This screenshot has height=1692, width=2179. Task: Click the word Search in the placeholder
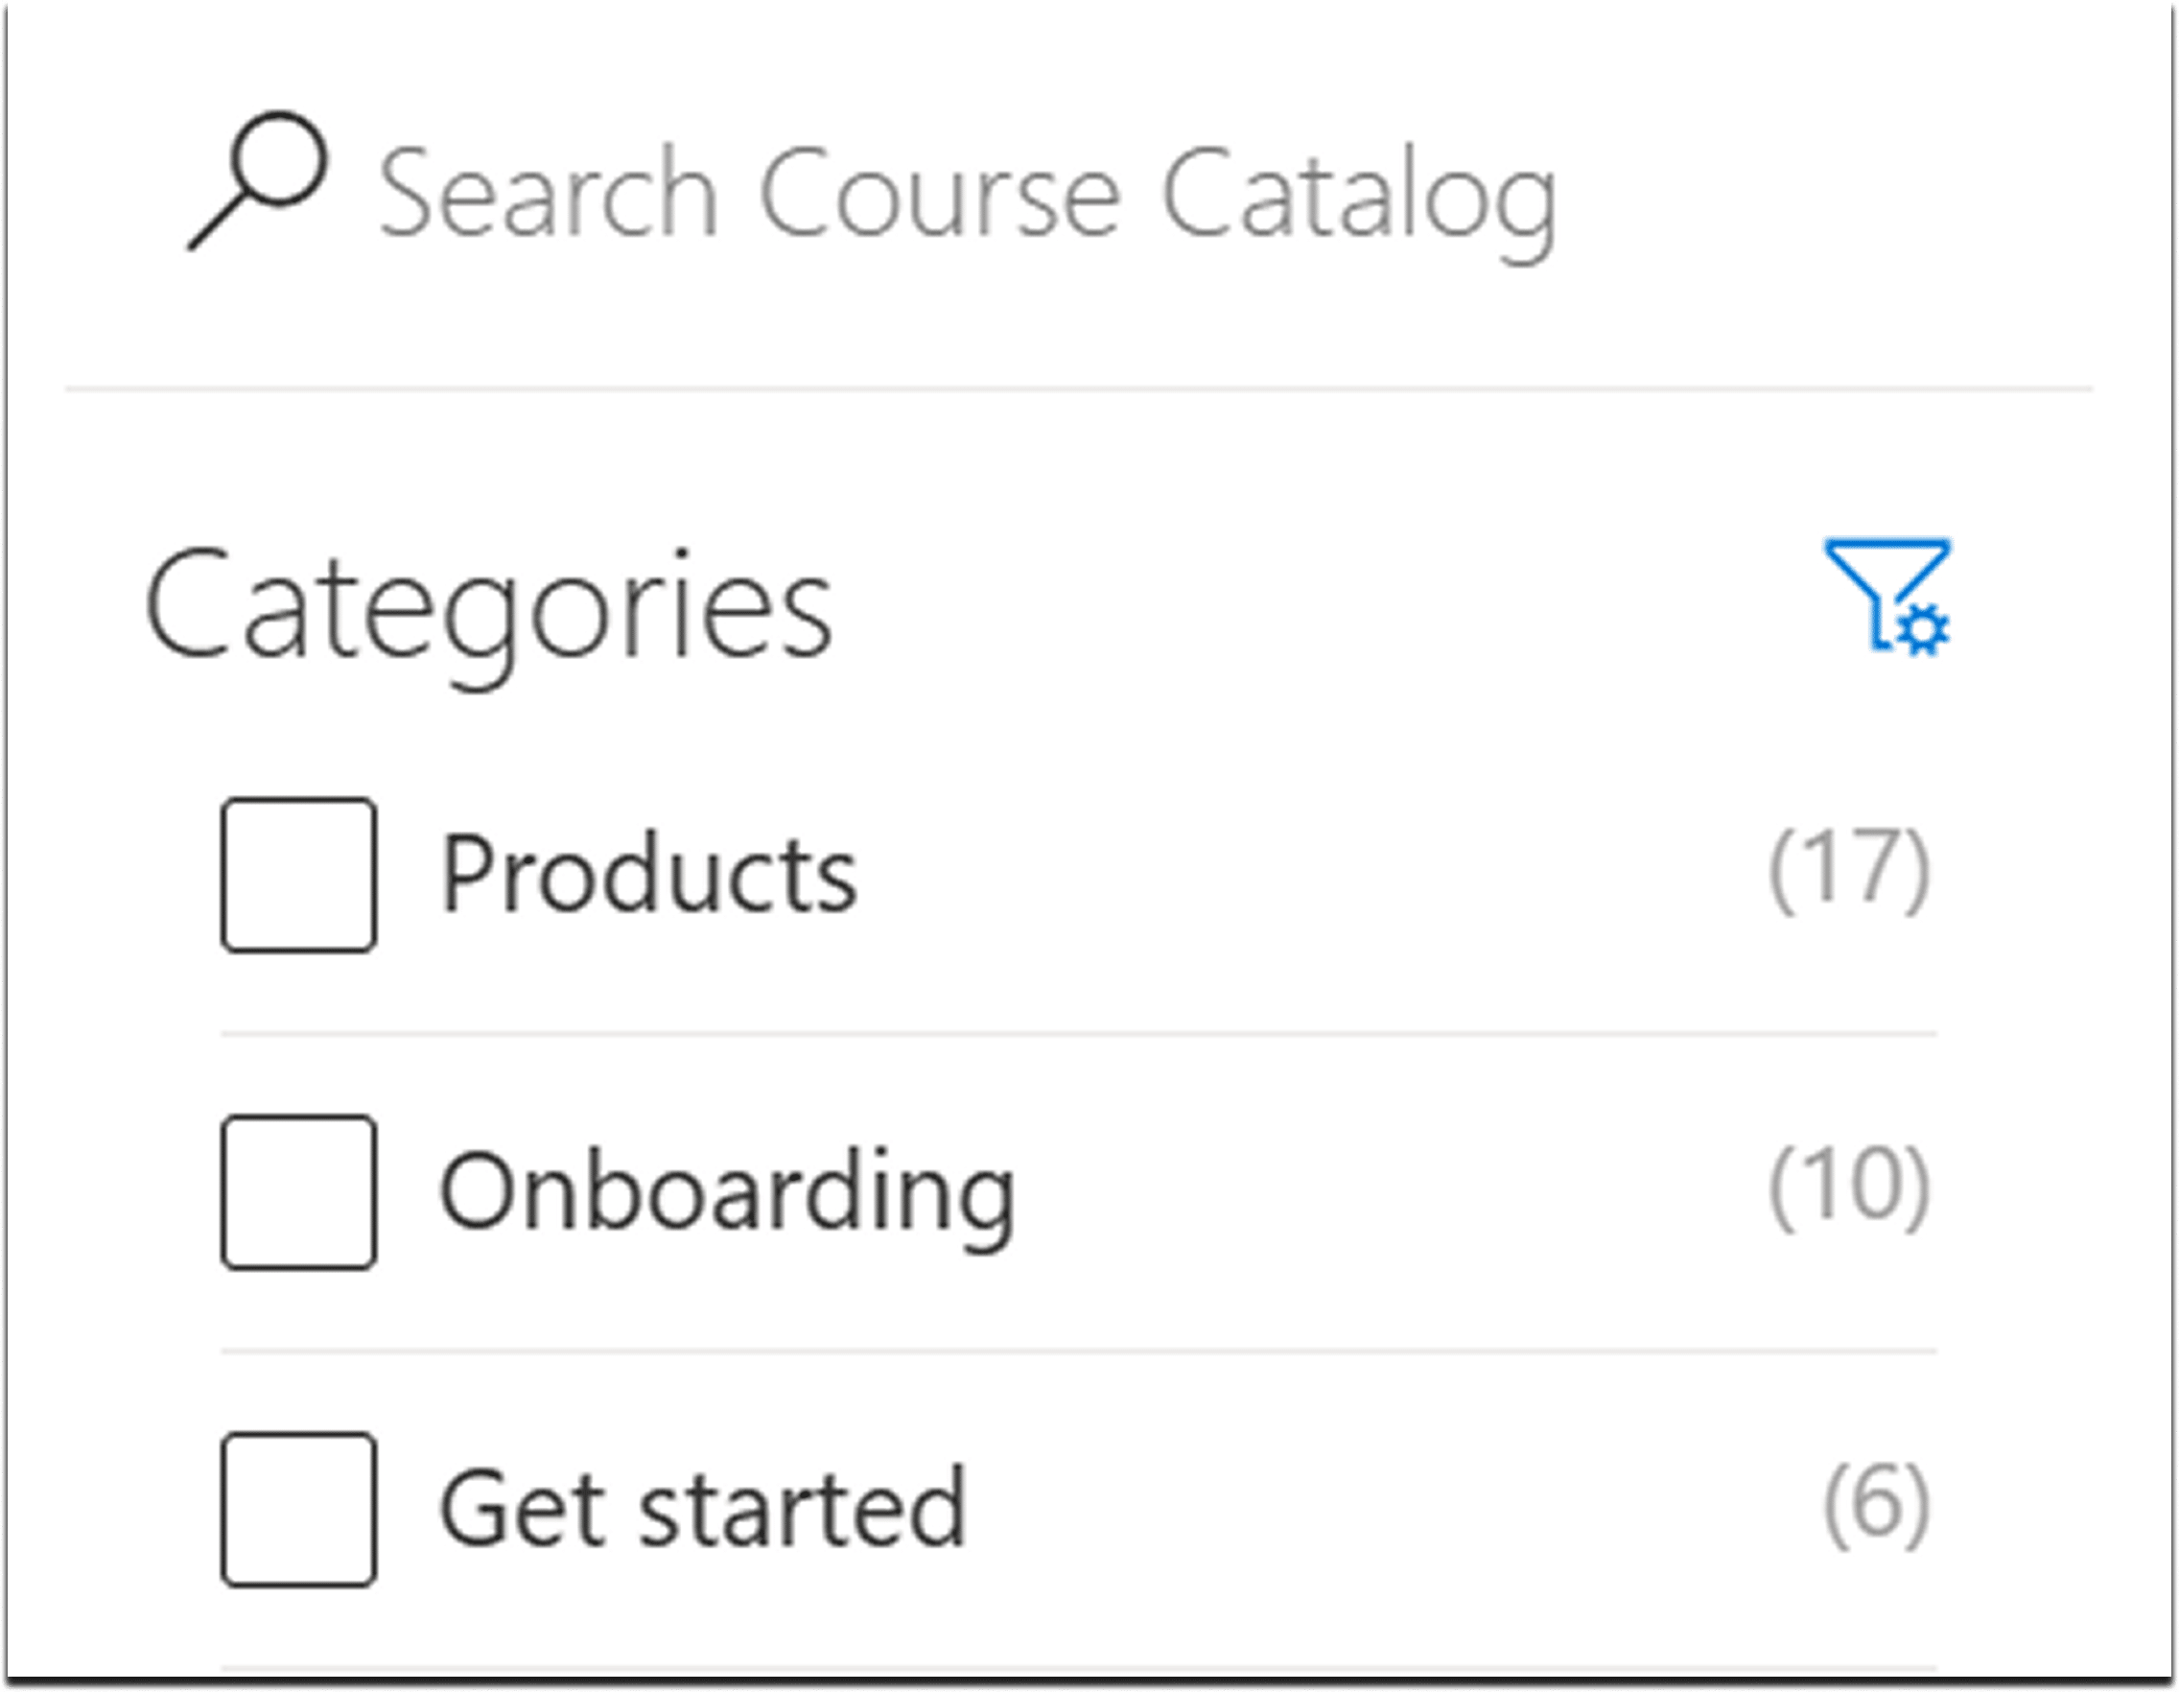548,194
